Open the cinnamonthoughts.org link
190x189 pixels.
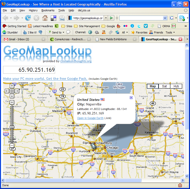(x=76, y=61)
